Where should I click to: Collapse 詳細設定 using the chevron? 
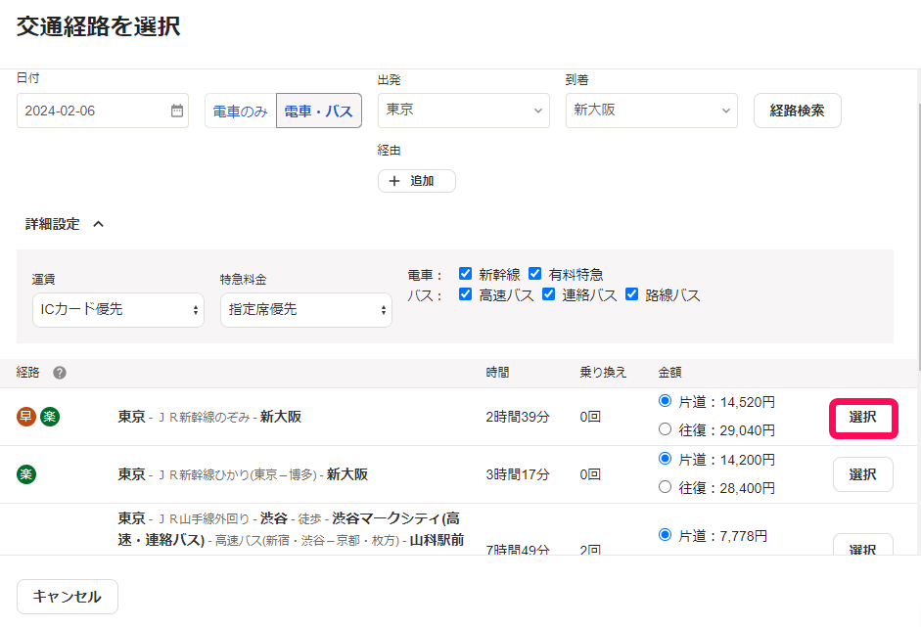98,224
